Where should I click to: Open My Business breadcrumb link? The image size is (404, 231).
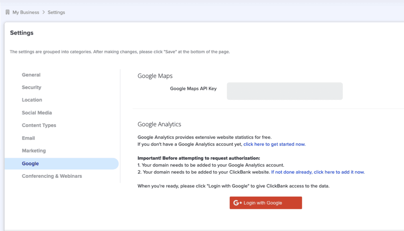26,12
